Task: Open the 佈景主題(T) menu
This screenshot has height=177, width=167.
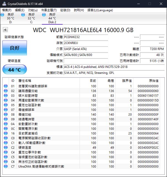Action: coord(49,10)
